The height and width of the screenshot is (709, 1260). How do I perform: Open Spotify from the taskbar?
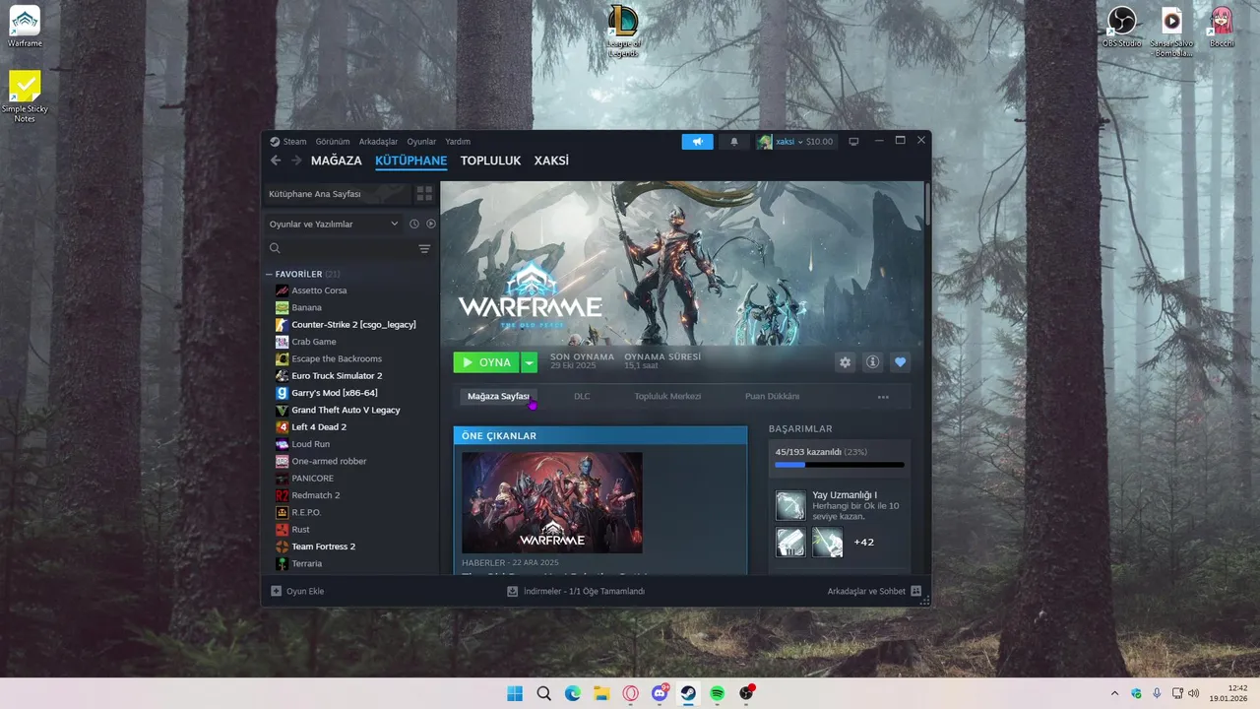pyautogui.click(x=718, y=693)
